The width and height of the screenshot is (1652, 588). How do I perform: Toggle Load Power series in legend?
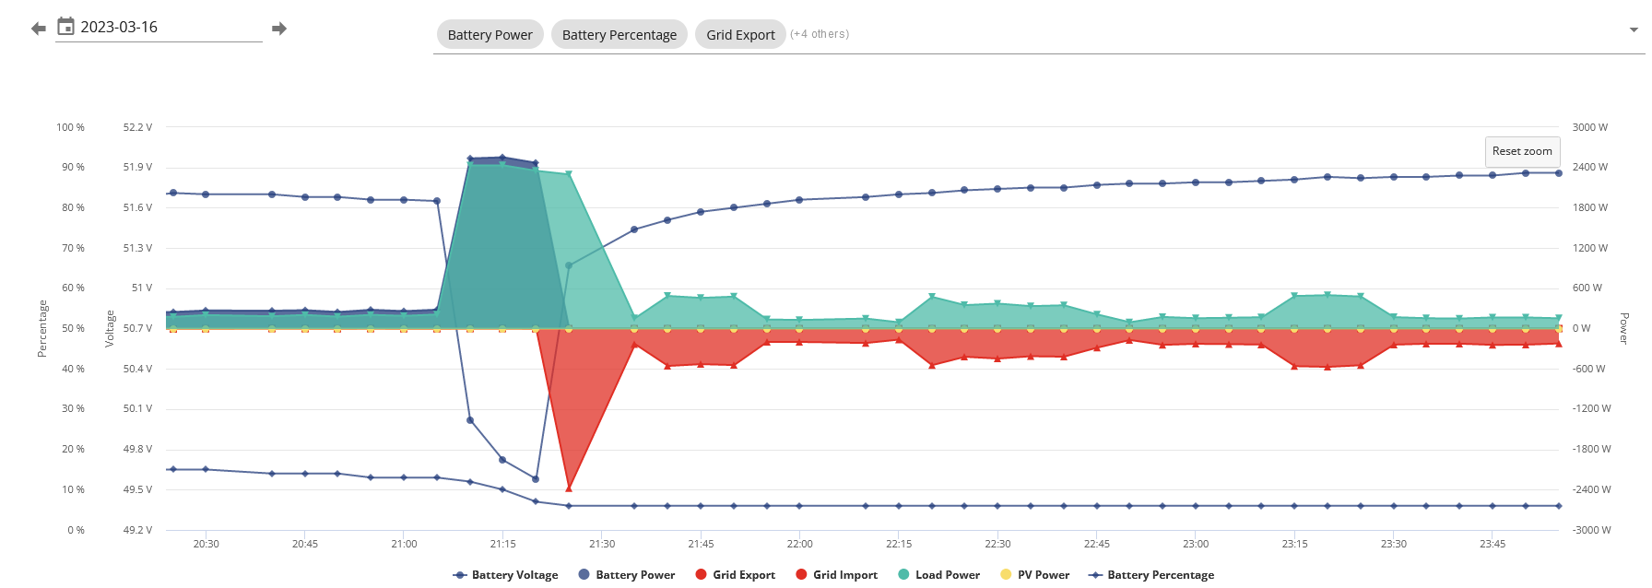click(939, 575)
